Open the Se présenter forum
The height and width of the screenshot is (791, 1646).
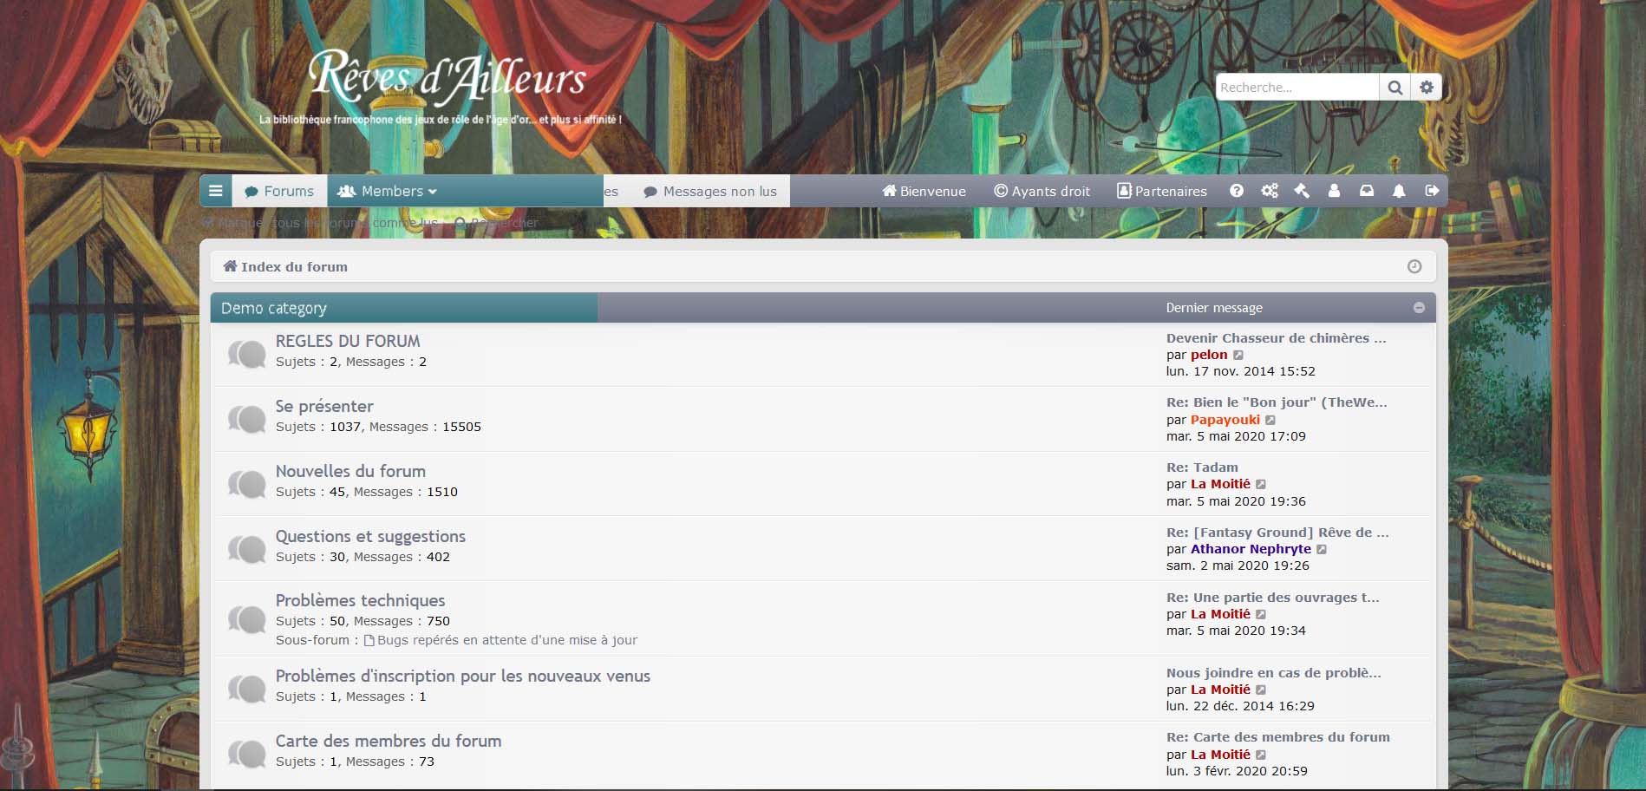[324, 406]
